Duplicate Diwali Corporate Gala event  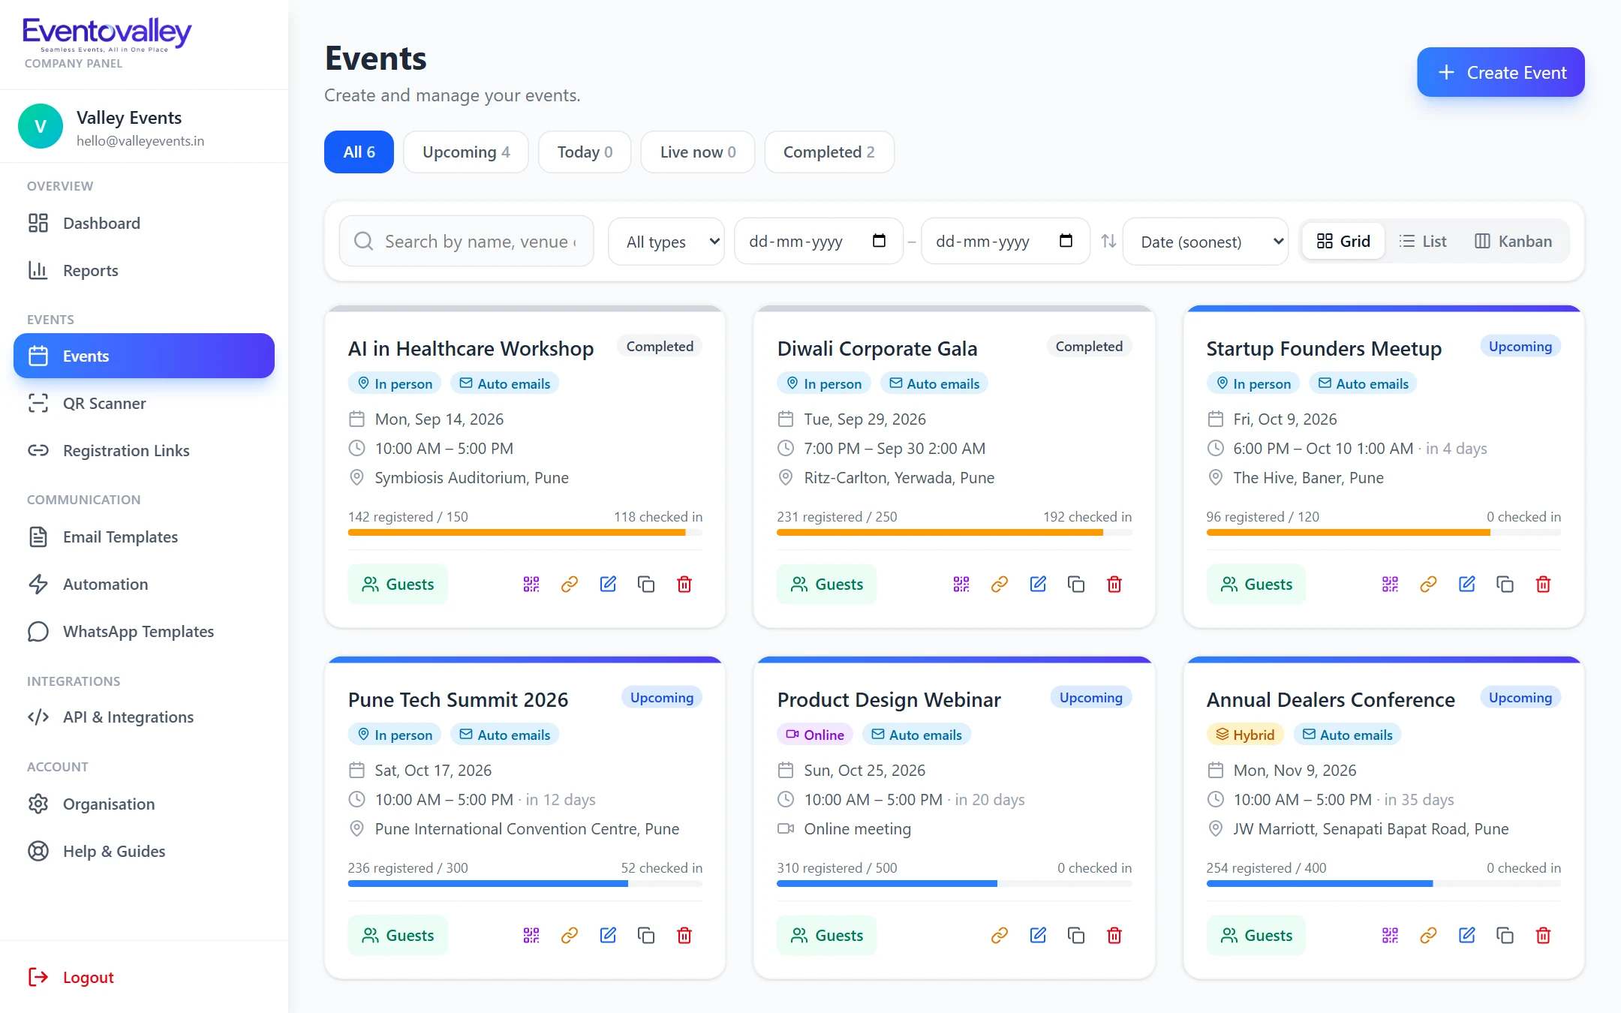click(1076, 584)
